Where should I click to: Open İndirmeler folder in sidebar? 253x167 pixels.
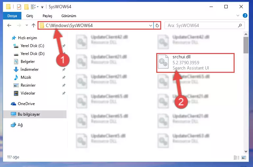click(x=26, y=70)
